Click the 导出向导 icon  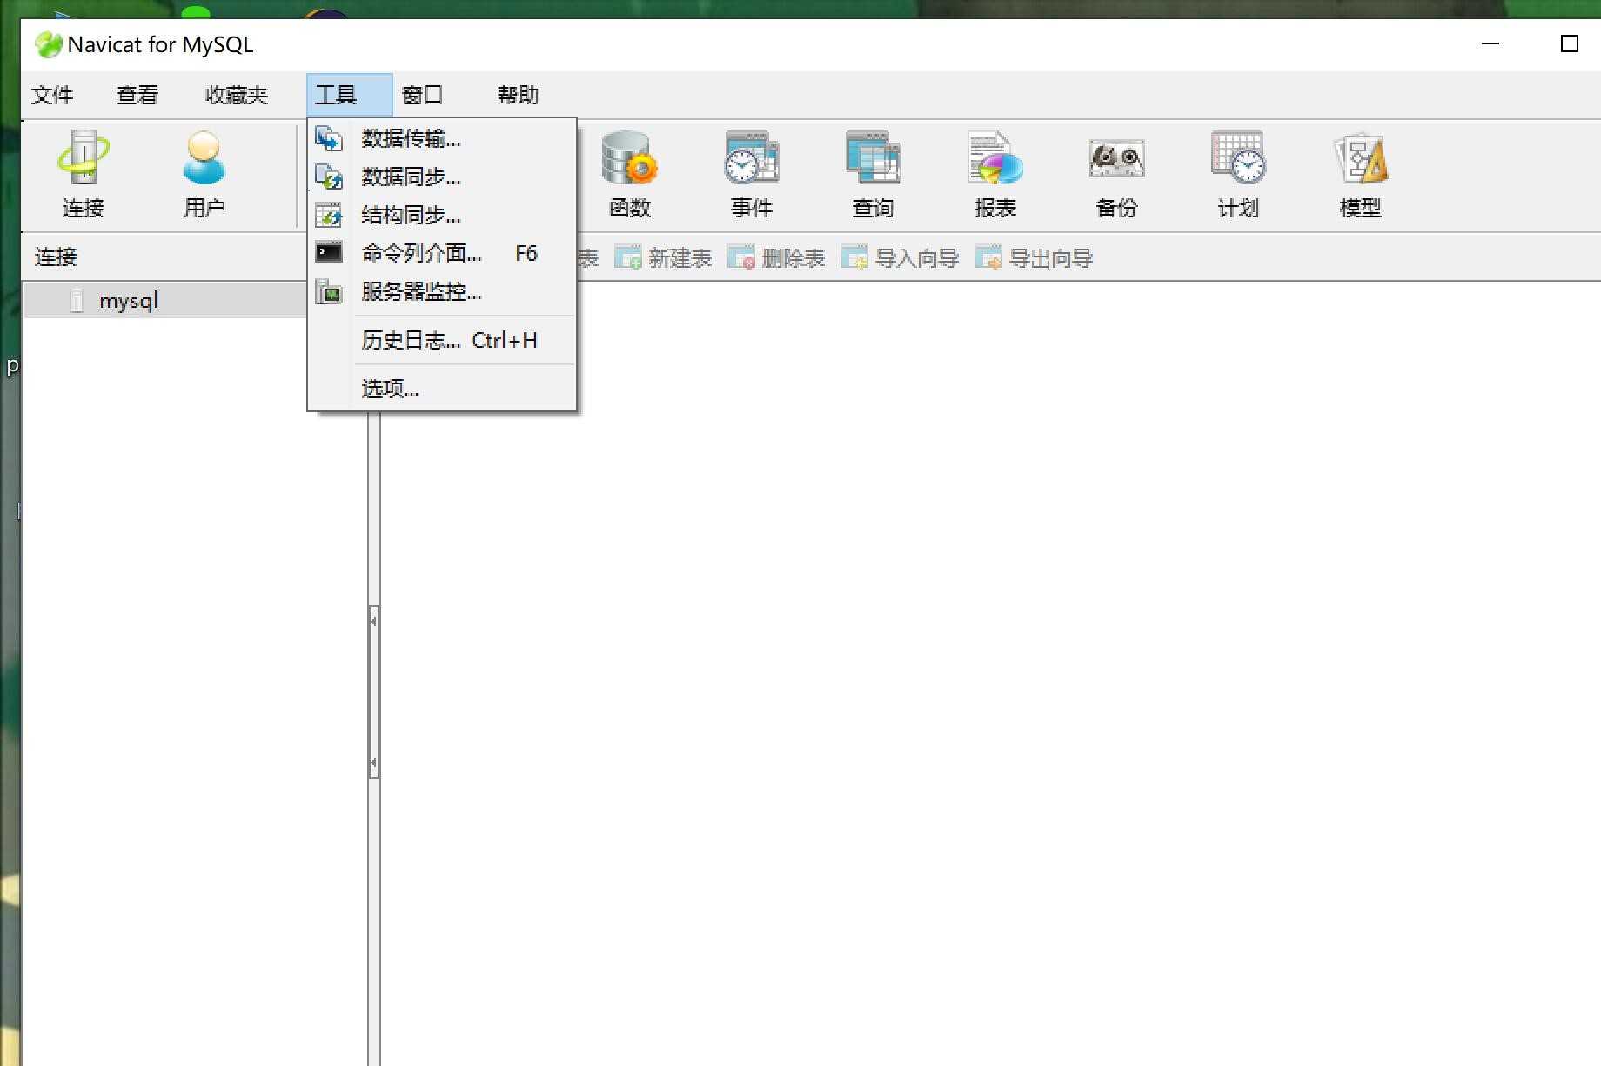988,257
